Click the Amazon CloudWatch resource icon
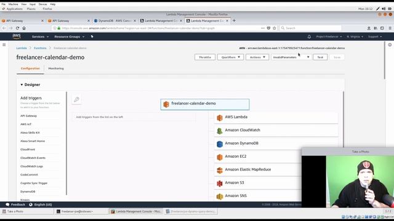Viewport: 394px width, 221px height. tap(220, 131)
